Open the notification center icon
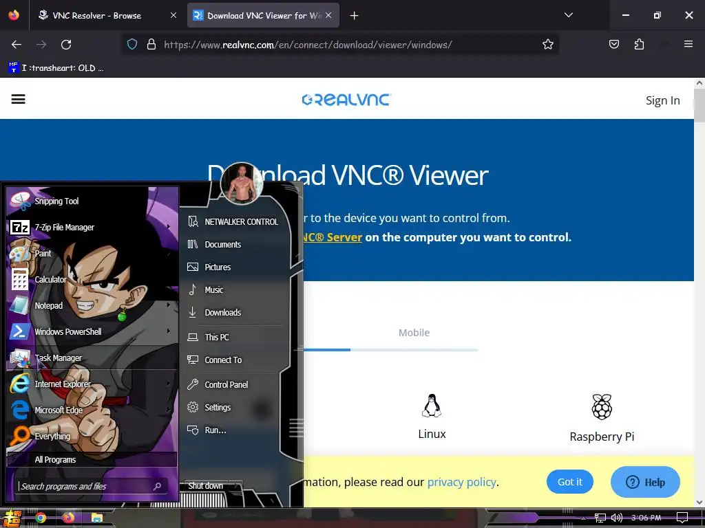 pyautogui.click(x=682, y=518)
